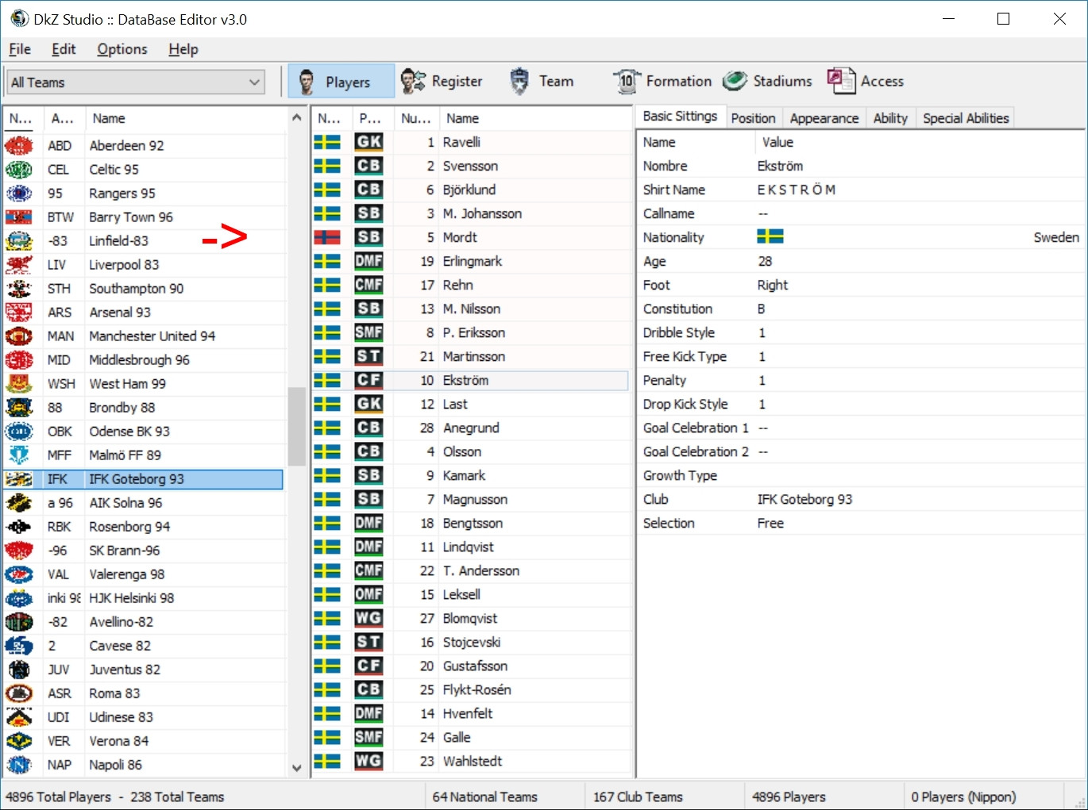Select AIK Solna 96 team
This screenshot has height=810, width=1088.
coord(143,503)
